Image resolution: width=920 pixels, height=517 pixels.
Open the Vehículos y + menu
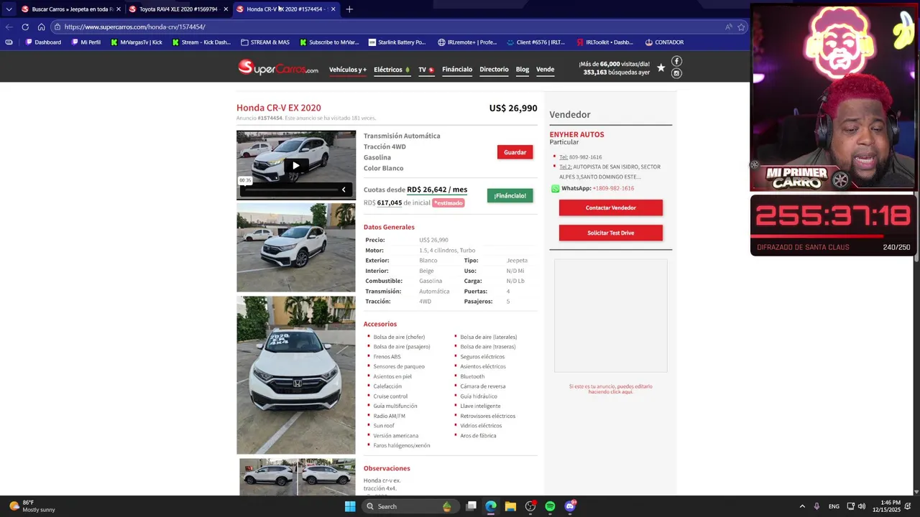pos(348,70)
